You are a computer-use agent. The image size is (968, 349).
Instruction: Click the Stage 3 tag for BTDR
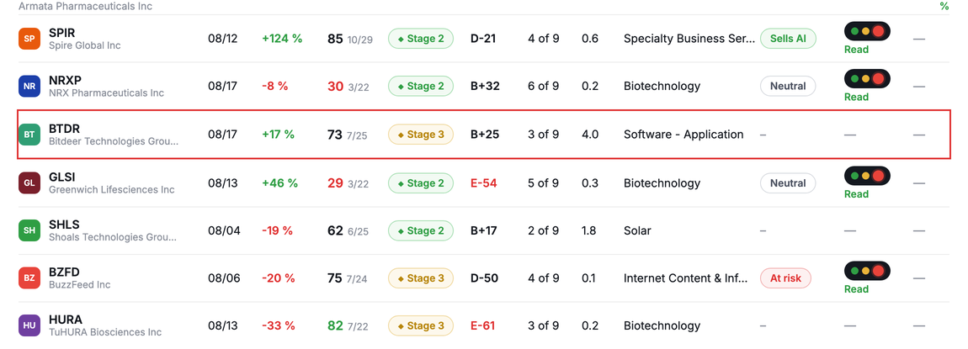pos(420,135)
